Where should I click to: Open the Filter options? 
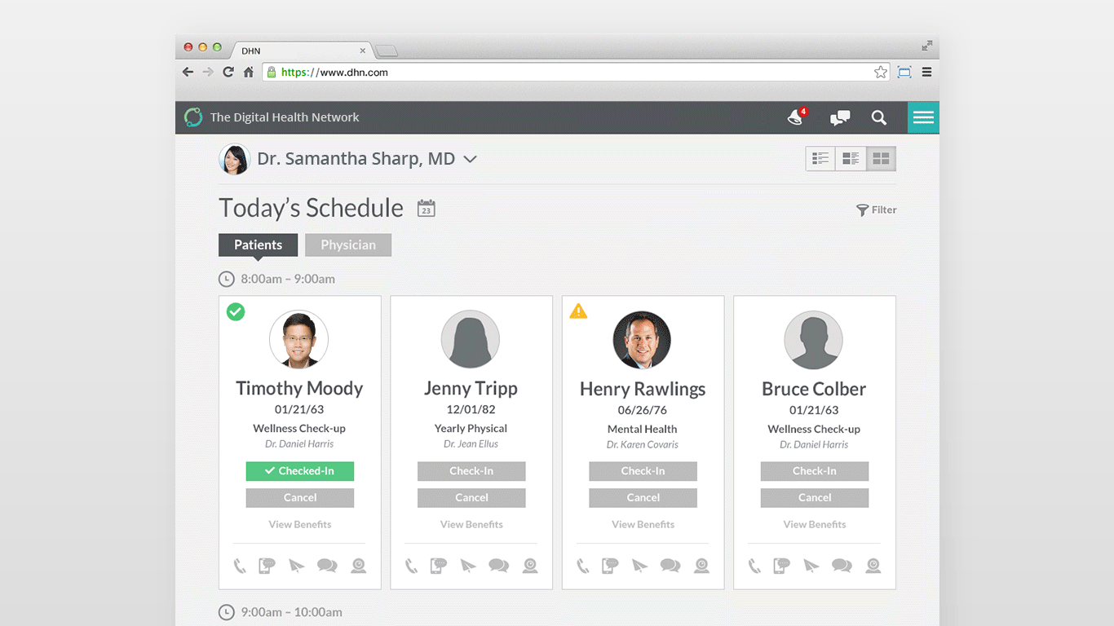point(877,210)
